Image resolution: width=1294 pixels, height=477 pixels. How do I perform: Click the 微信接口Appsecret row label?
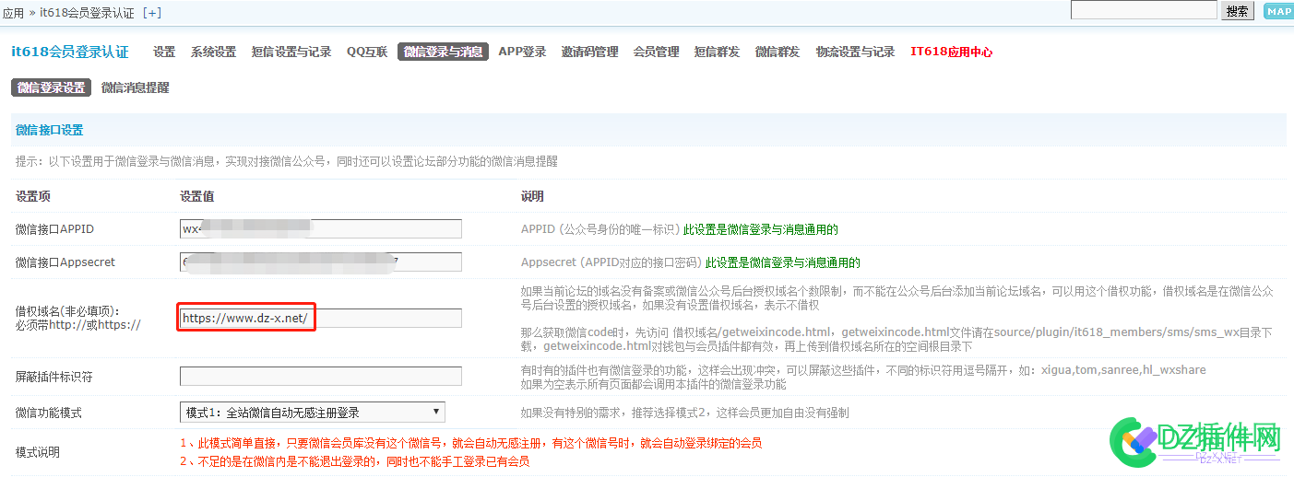point(65,262)
